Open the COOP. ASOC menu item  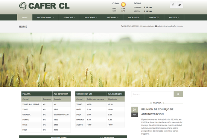point(134,18)
